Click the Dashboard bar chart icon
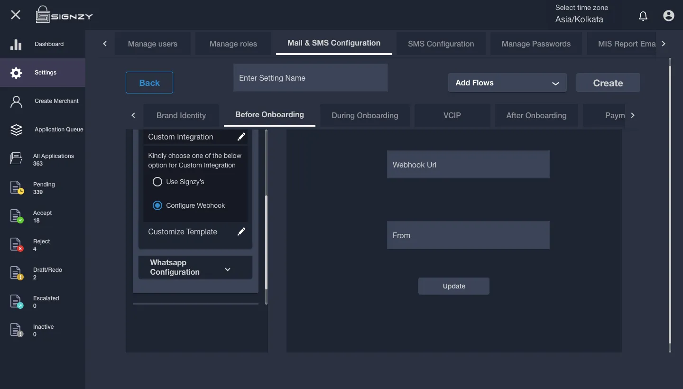683x389 pixels. tap(16, 44)
